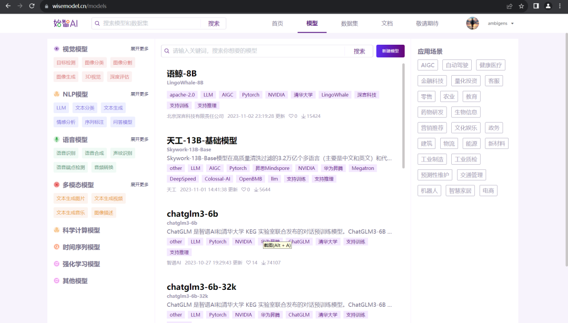Click the 时间序列模型 category icon

tap(56, 247)
